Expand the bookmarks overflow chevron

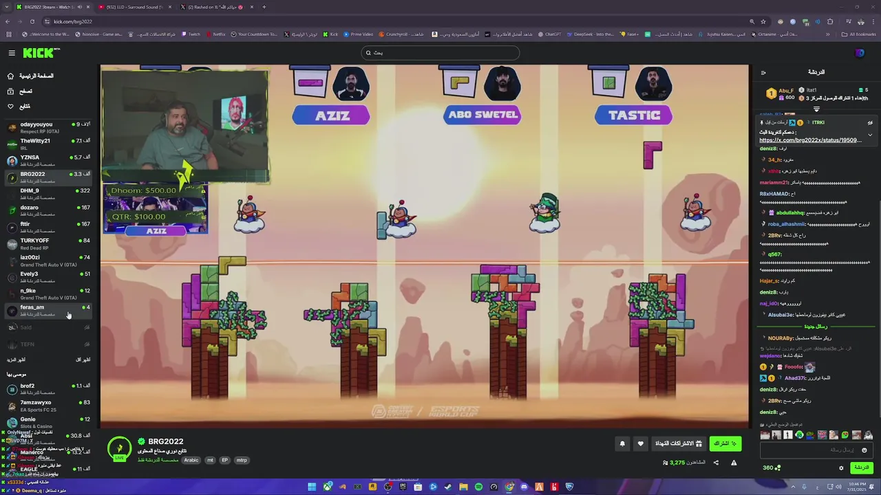(827, 34)
